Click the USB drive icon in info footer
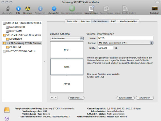The width and height of the screenshot is (161, 121). [x=7, y=110]
